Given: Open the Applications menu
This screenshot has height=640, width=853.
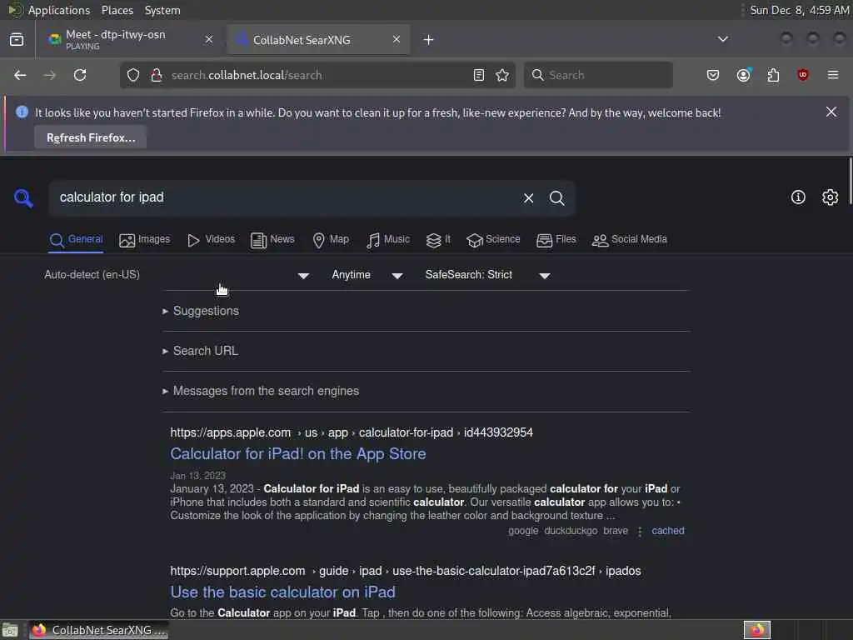Looking at the screenshot, I should click(x=59, y=10).
